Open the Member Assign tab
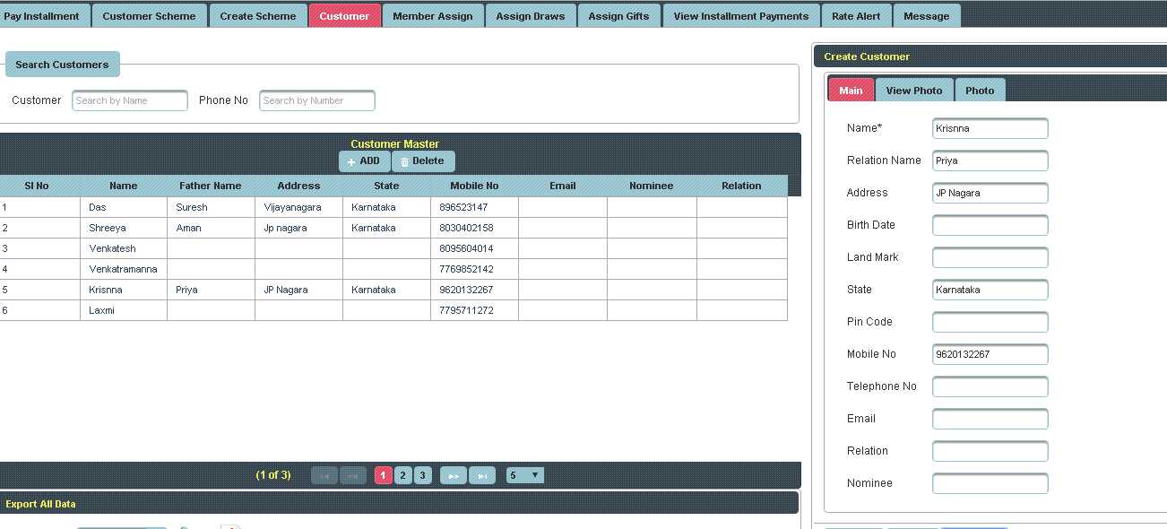This screenshot has height=529, width=1167. 433,16
